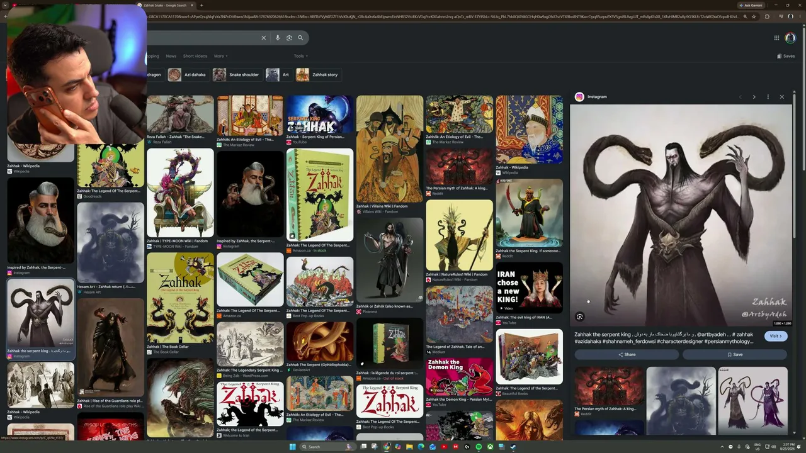Image resolution: width=806 pixels, height=453 pixels.
Task: Open the Zahhak Legend Goodreads thumbnail
Action: tap(110, 166)
